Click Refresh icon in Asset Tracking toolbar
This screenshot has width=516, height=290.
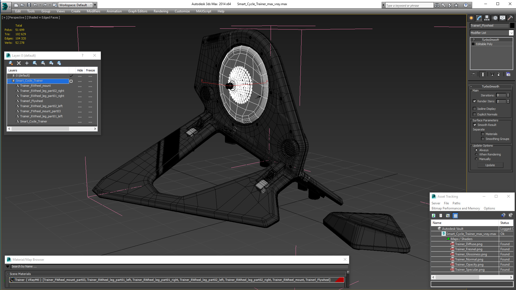pyautogui.click(x=433, y=216)
